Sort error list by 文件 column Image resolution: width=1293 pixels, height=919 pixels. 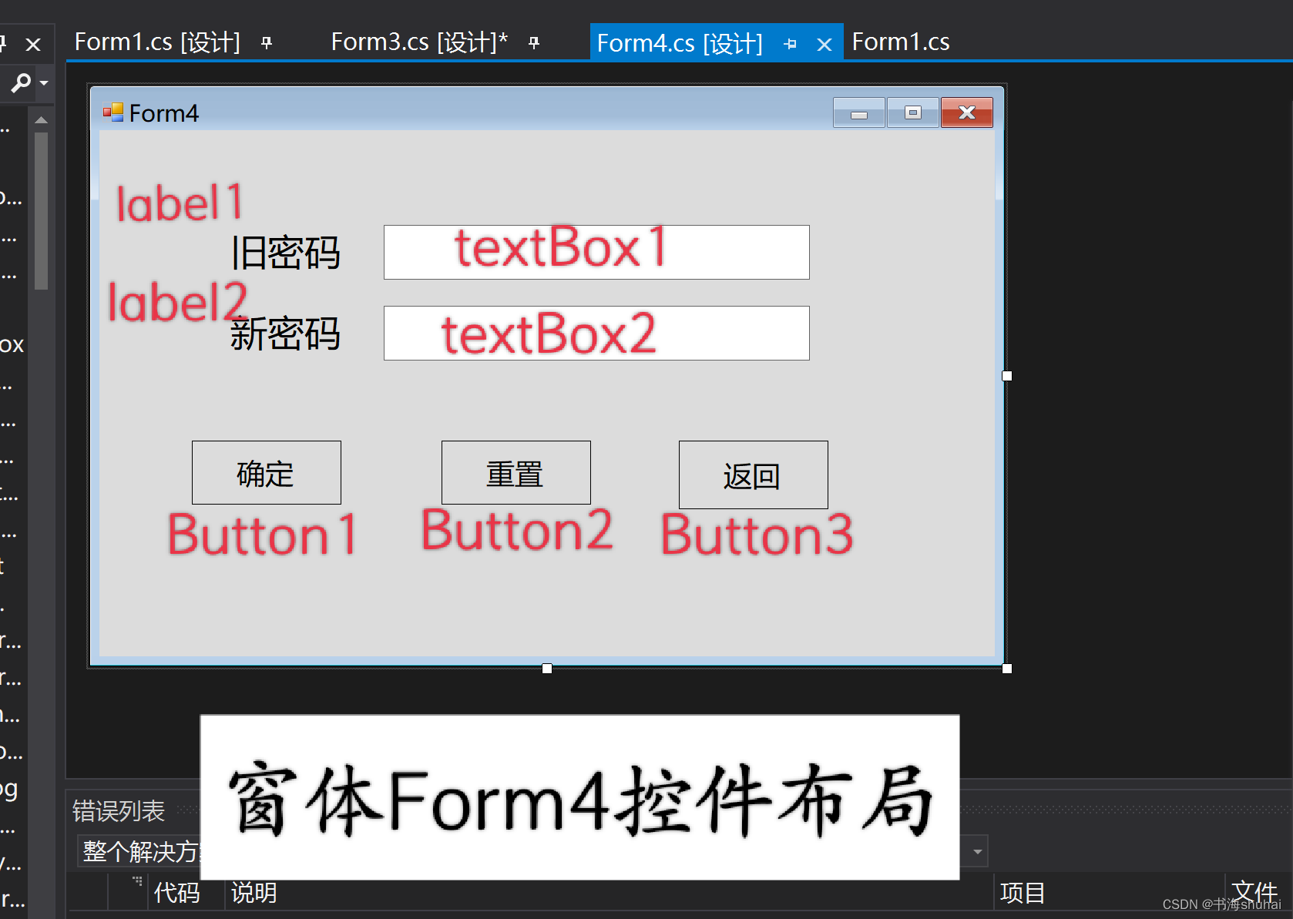1254,892
